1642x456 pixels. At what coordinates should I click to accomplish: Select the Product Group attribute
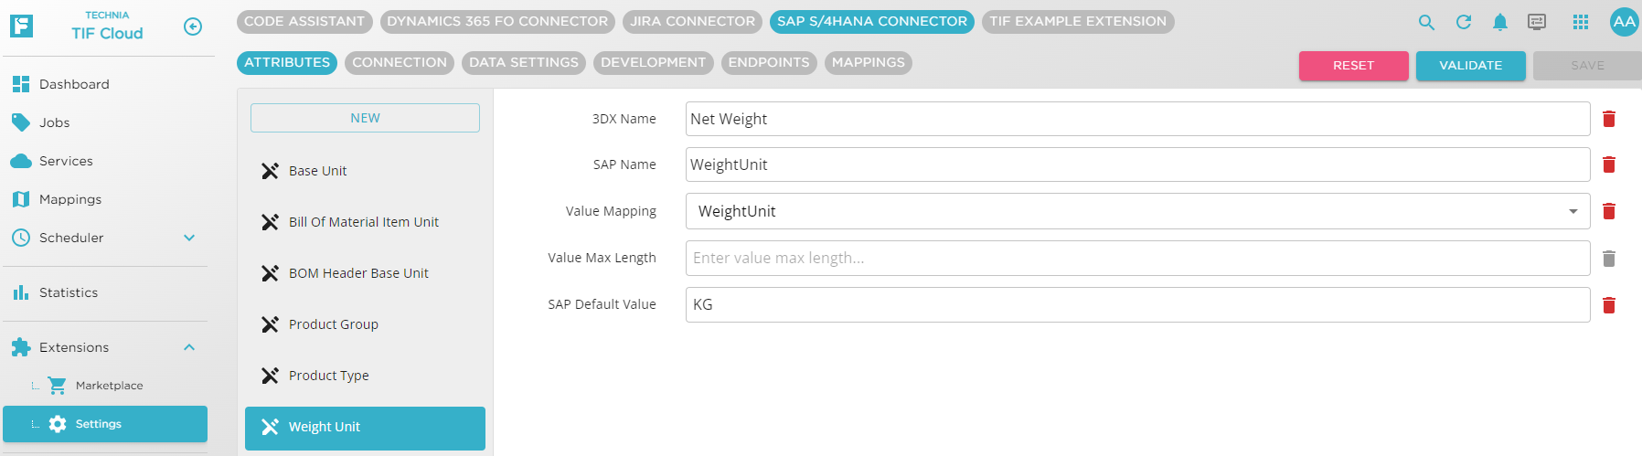[x=333, y=324]
